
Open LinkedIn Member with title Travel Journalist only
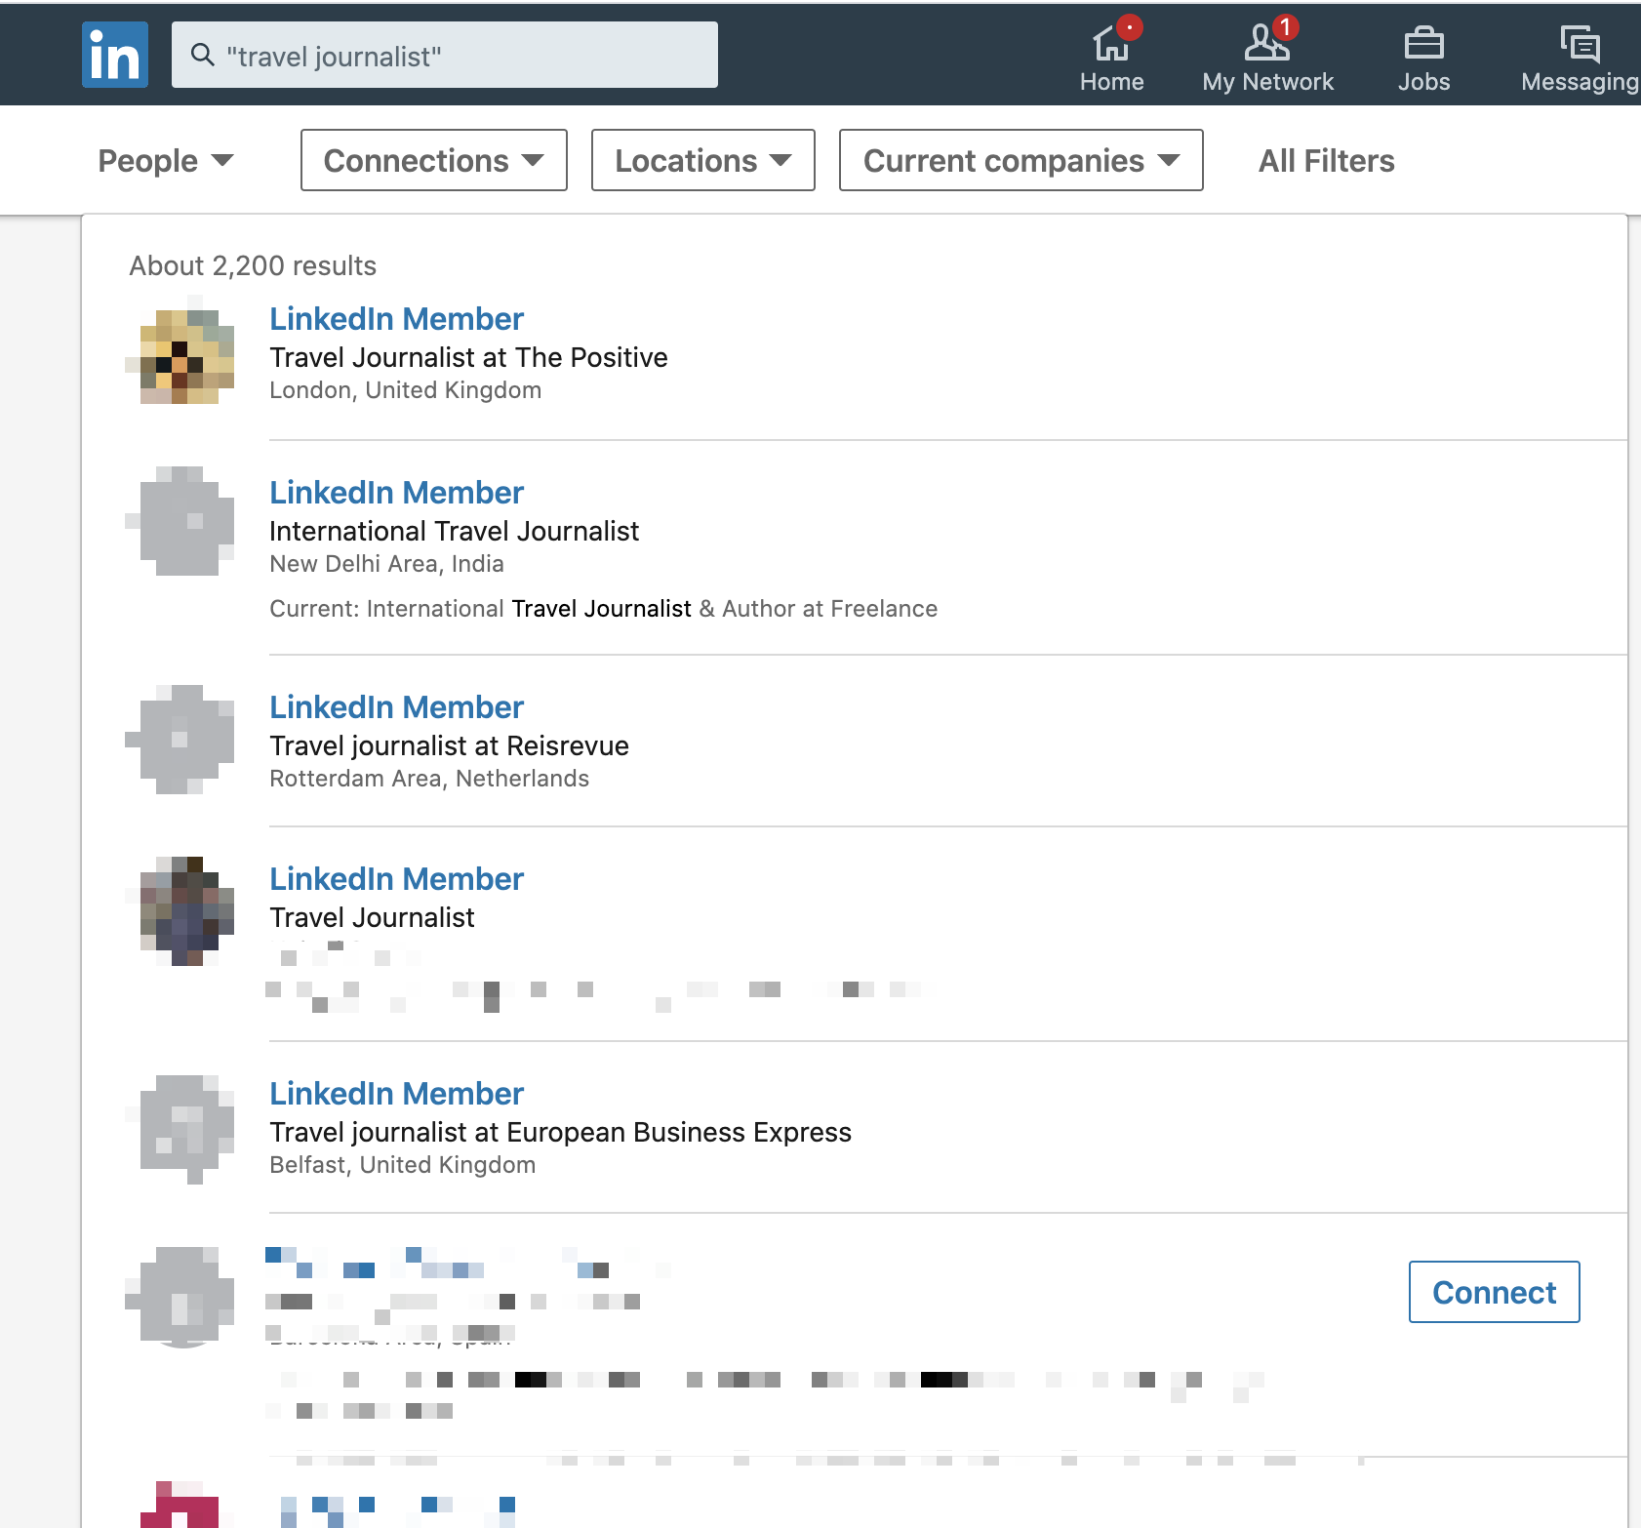(x=396, y=879)
